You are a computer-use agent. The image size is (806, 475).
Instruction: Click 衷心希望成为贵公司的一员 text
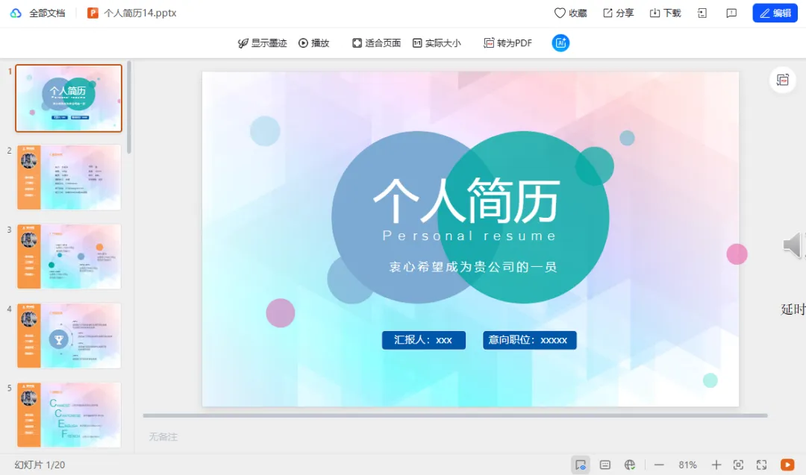click(x=473, y=267)
